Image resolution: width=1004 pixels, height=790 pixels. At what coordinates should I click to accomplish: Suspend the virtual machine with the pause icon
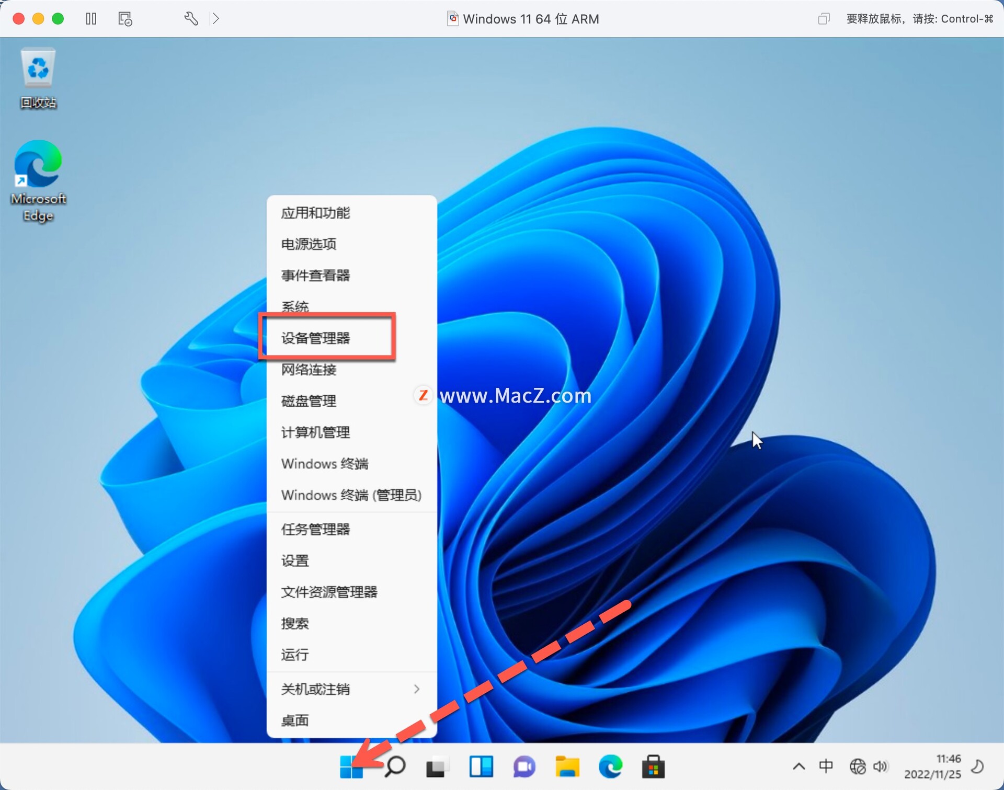coord(91,18)
